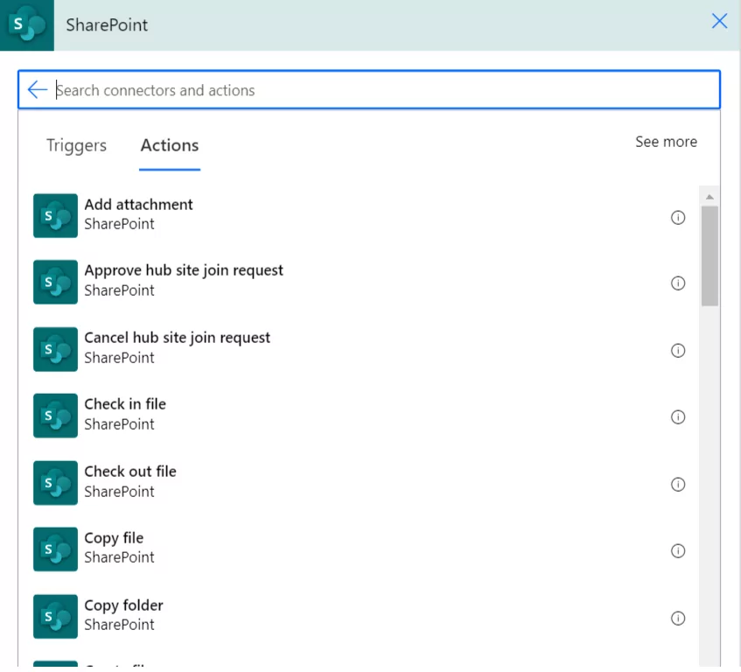Image resolution: width=741 pixels, height=672 pixels.
Task: Click the icon beside Approve hub site join request
Action: 55,282
